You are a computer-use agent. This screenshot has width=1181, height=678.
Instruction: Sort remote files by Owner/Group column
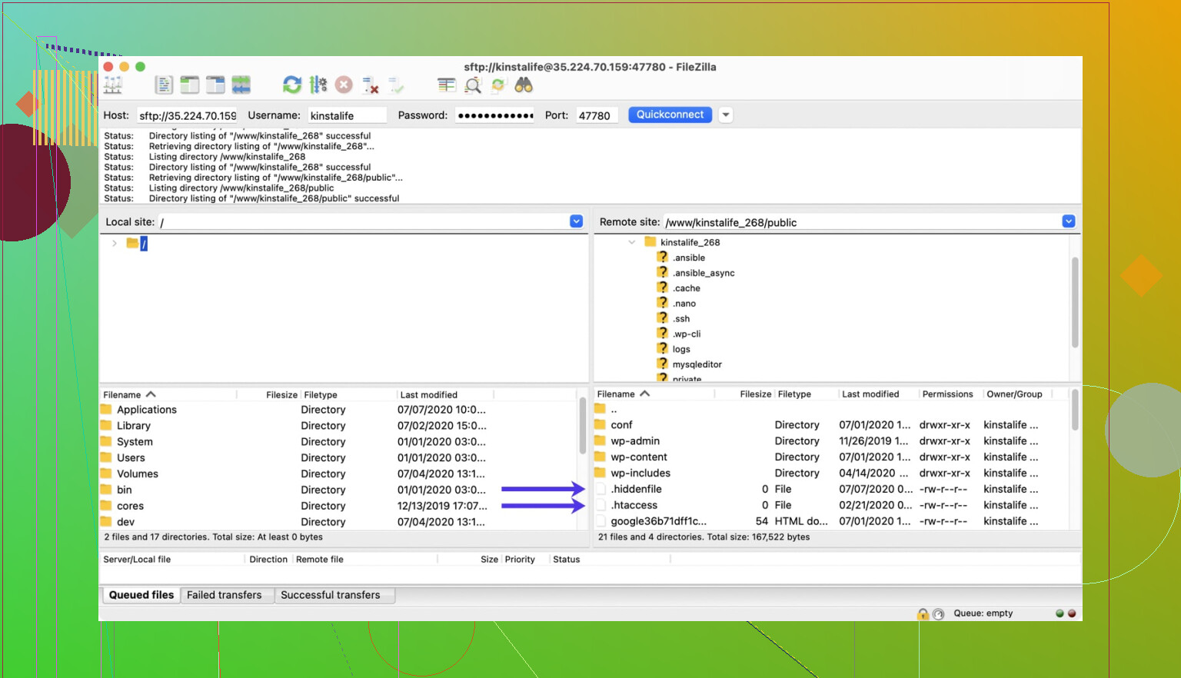click(1015, 394)
